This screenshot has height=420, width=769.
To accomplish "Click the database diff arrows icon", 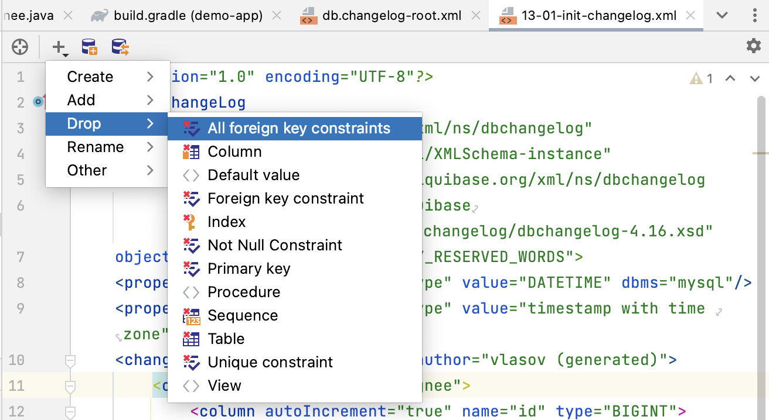I will coord(120,47).
